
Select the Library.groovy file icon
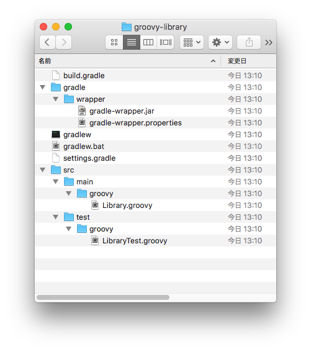coord(95,205)
